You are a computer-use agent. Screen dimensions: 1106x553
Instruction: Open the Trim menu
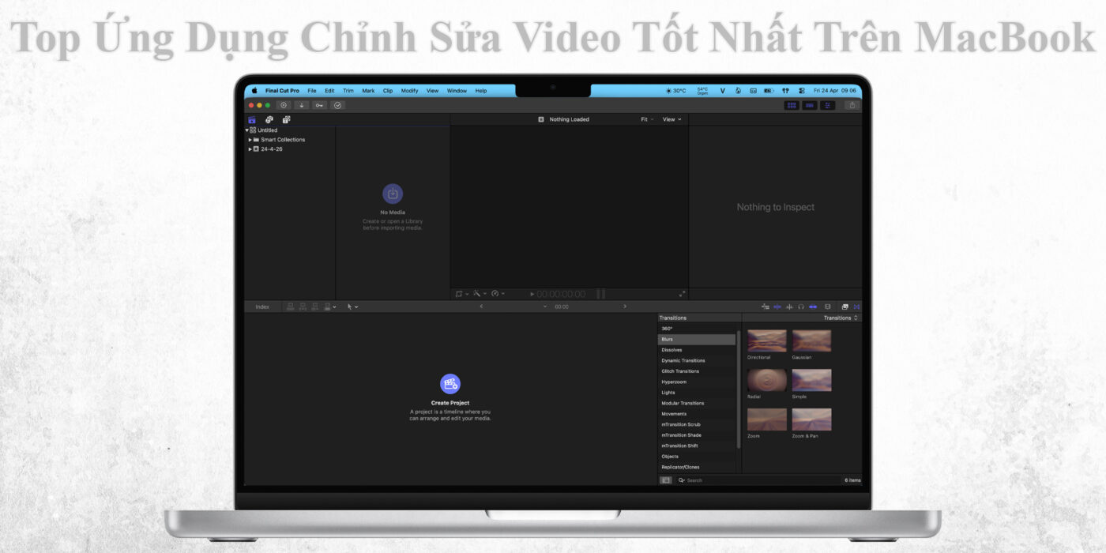pos(348,91)
